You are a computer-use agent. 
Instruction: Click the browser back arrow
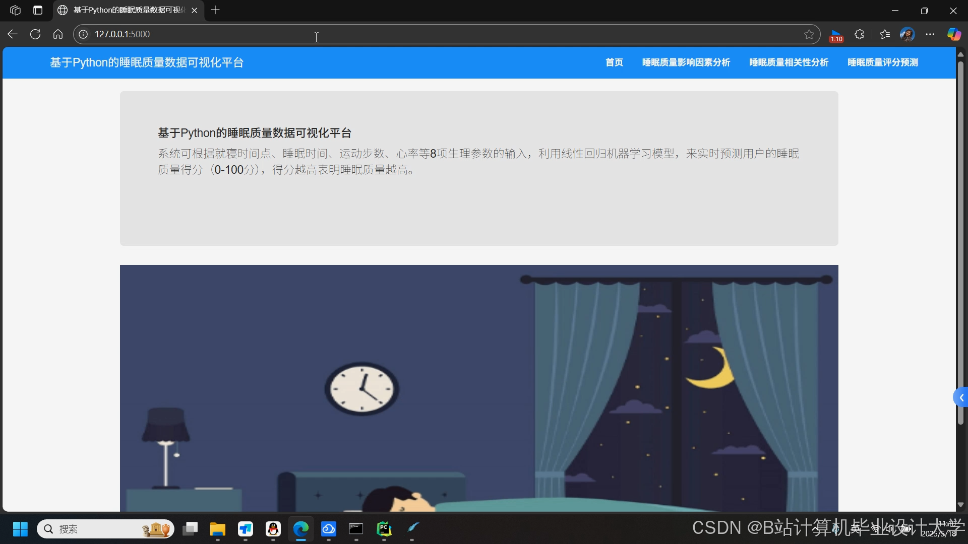tap(13, 34)
